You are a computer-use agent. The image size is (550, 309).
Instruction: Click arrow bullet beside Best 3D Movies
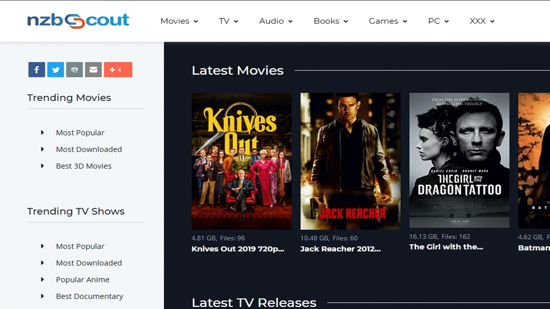(x=43, y=166)
